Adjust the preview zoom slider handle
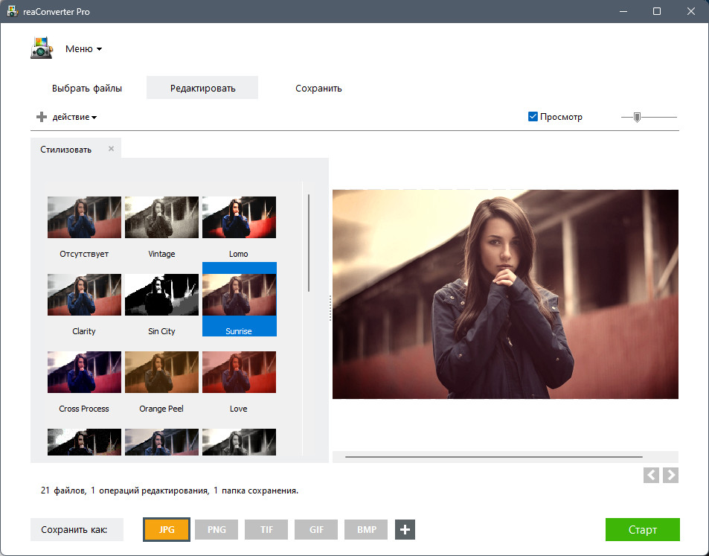This screenshot has width=709, height=556. [637, 117]
